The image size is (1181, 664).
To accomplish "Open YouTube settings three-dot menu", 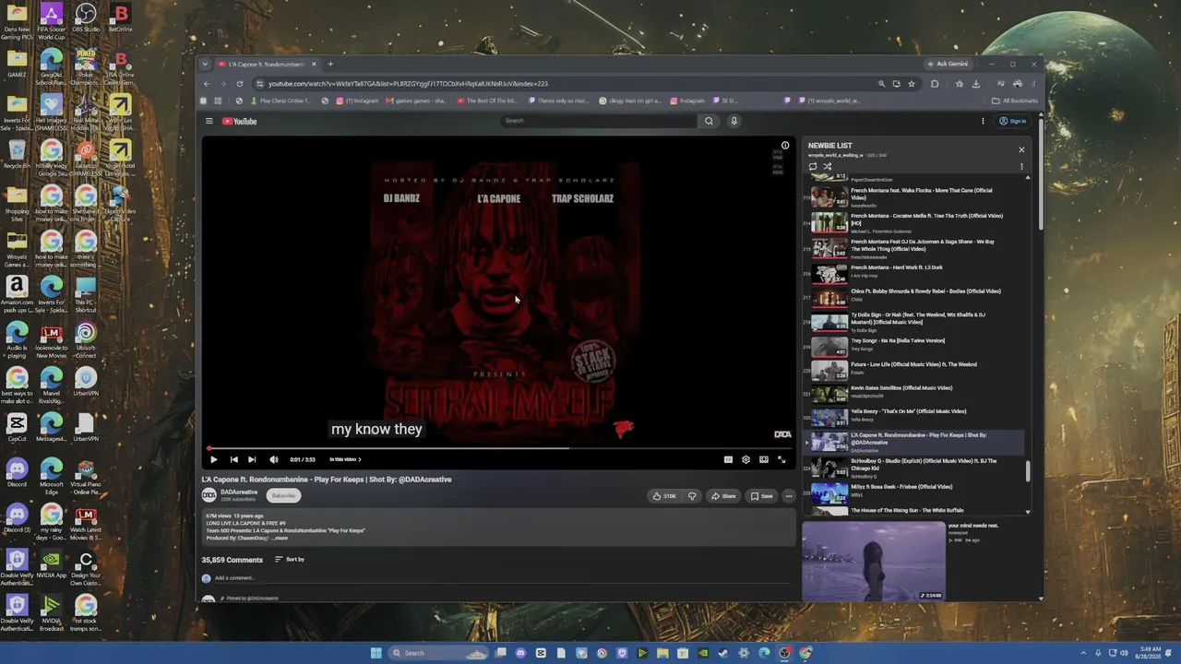I will tap(983, 121).
